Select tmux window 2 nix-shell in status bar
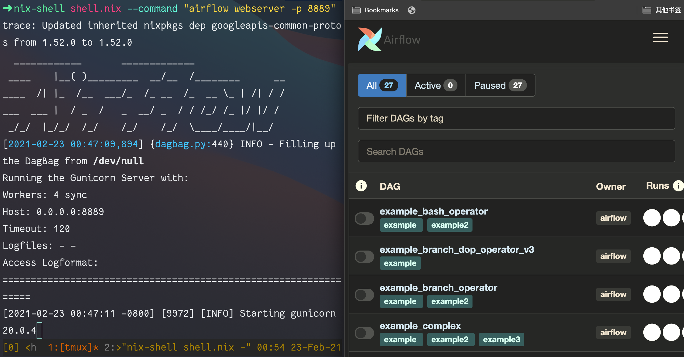This screenshot has height=357, width=684. point(178,347)
